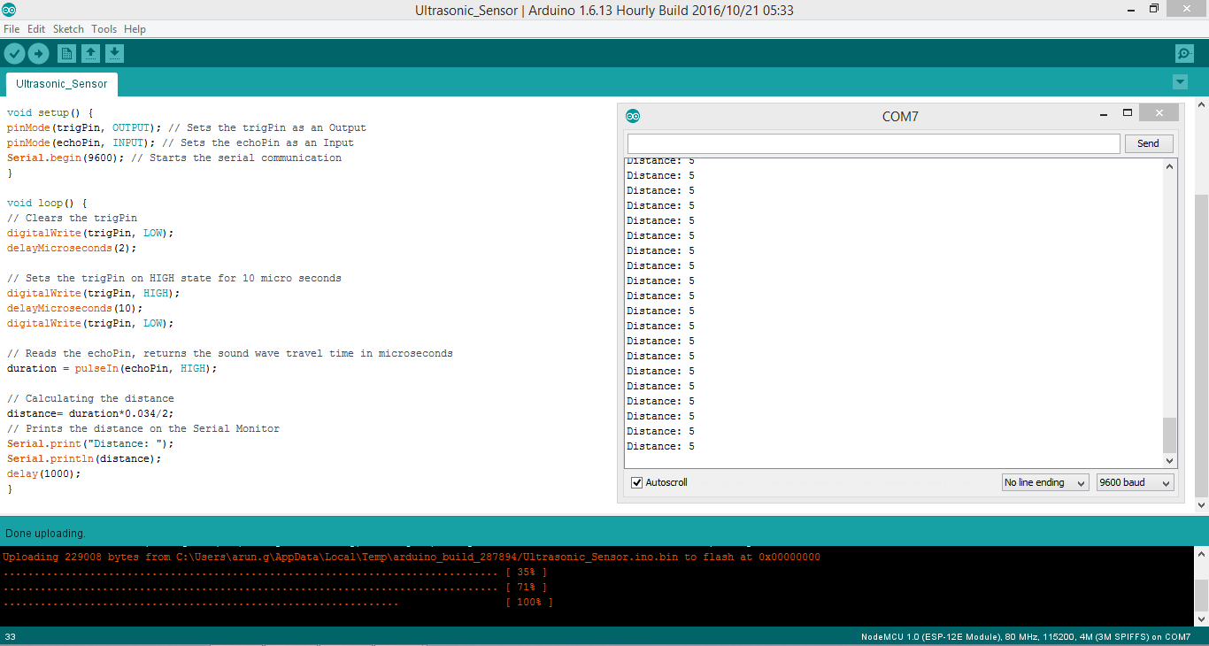Click Send in the serial monitor
Image resolution: width=1209 pixels, height=646 pixels.
point(1148,143)
